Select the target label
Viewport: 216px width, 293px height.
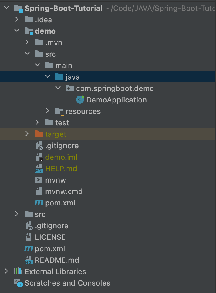pos(56,134)
